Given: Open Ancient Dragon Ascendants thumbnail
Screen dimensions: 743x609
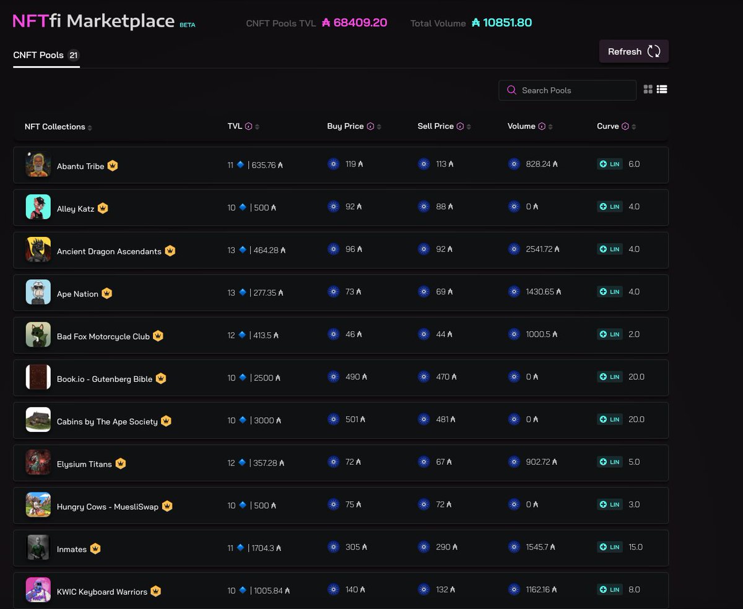Looking at the screenshot, I should tap(38, 249).
